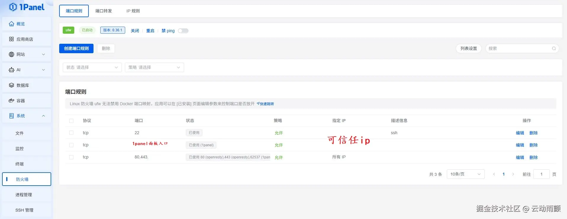Click the 删除 button beside create
Viewport: 567px width, 219px height.
[x=106, y=48]
